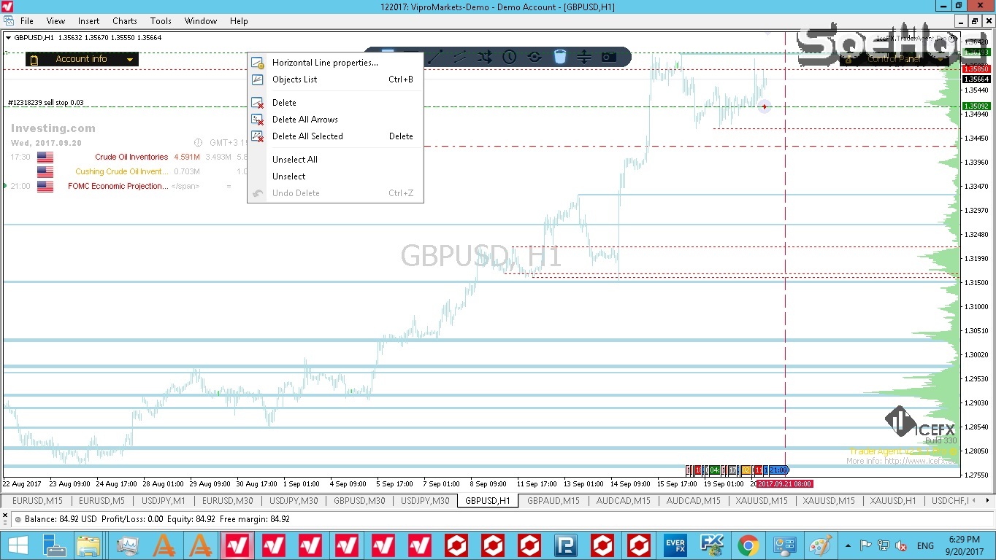Image resolution: width=996 pixels, height=560 pixels.
Task: Open the Charts menu
Action: point(125,21)
